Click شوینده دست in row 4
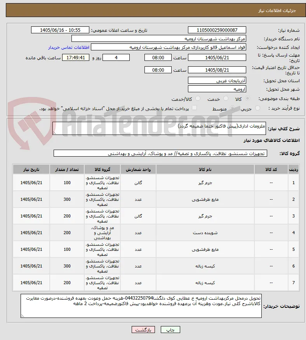 click(205, 233)
